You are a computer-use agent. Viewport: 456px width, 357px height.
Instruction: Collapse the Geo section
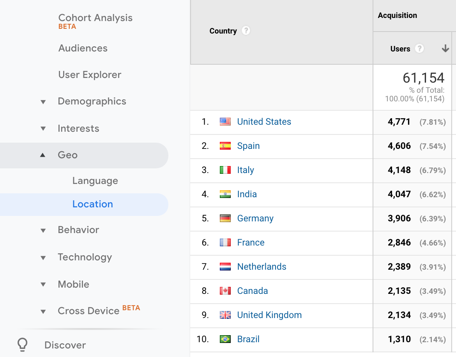[43, 155]
